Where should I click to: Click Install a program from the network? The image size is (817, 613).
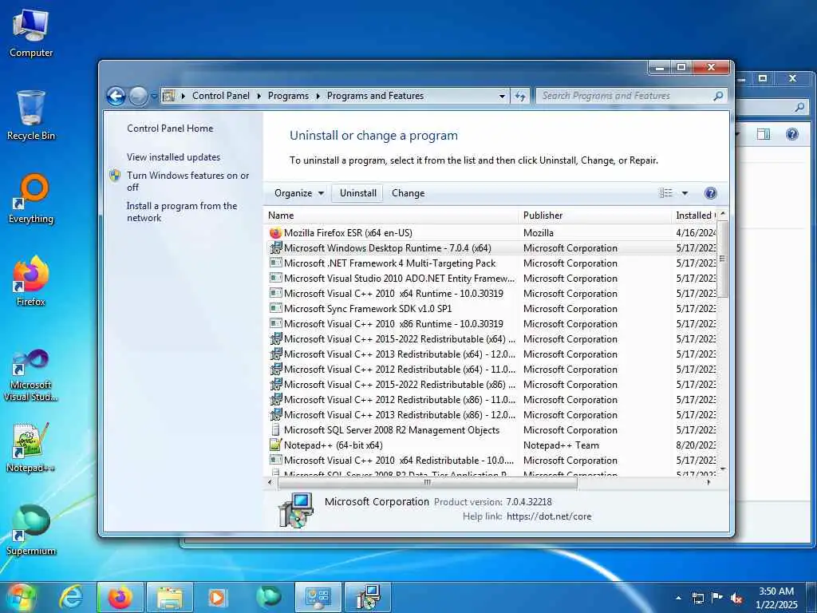pos(181,212)
